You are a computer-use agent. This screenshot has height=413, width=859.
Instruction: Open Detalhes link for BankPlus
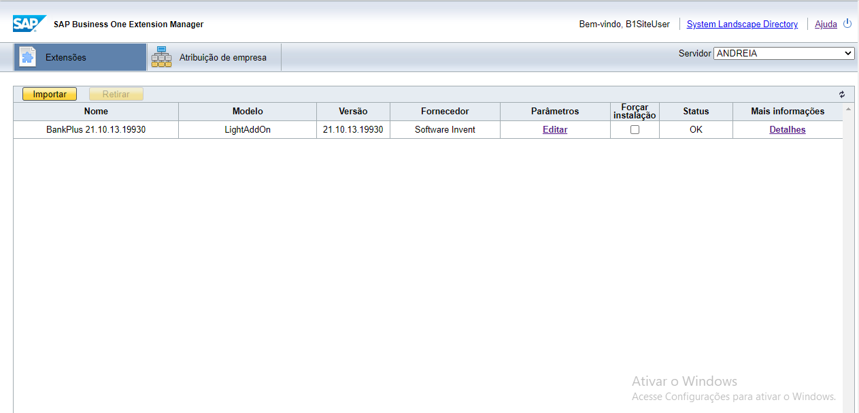(x=788, y=129)
